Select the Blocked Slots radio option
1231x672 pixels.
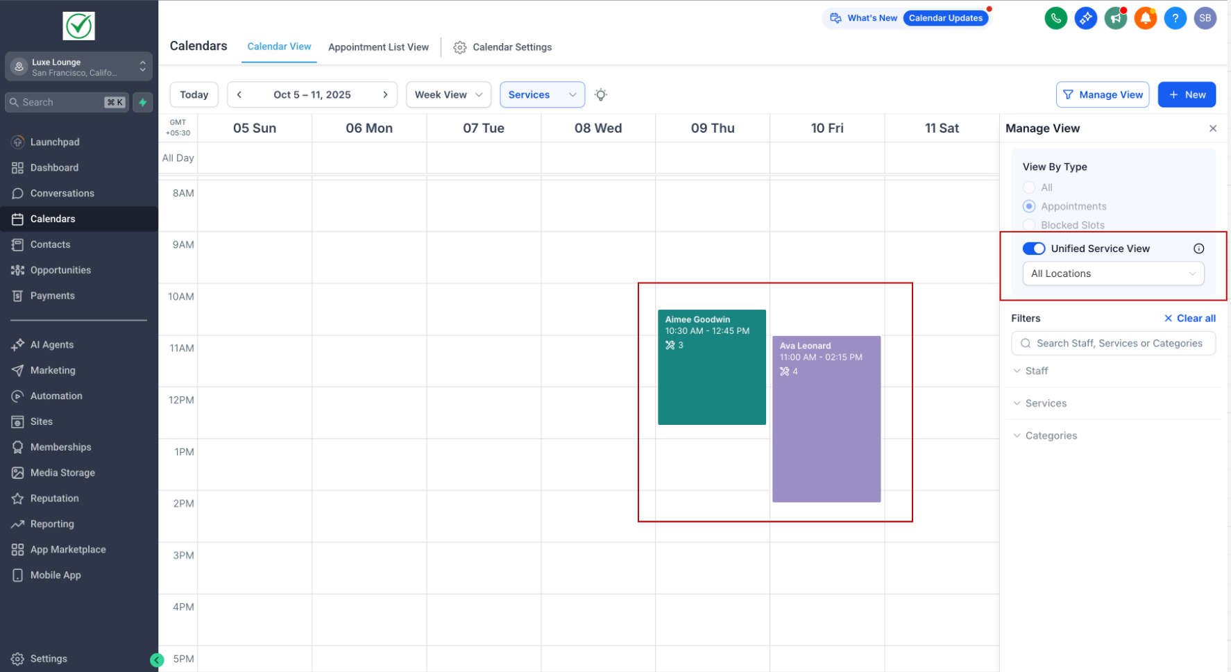[1029, 225]
